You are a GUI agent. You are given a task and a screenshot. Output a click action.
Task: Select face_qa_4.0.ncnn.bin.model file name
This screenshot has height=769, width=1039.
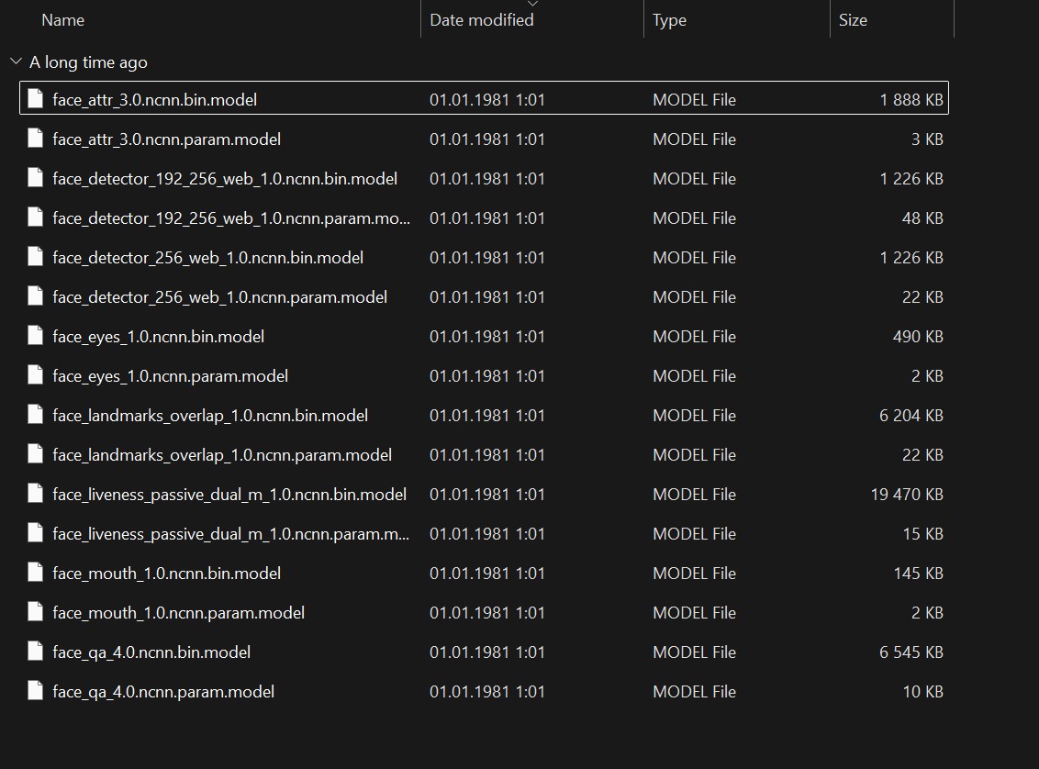(151, 652)
